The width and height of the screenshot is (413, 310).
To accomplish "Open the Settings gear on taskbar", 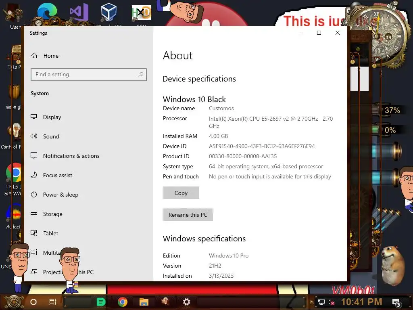I will [186, 302].
